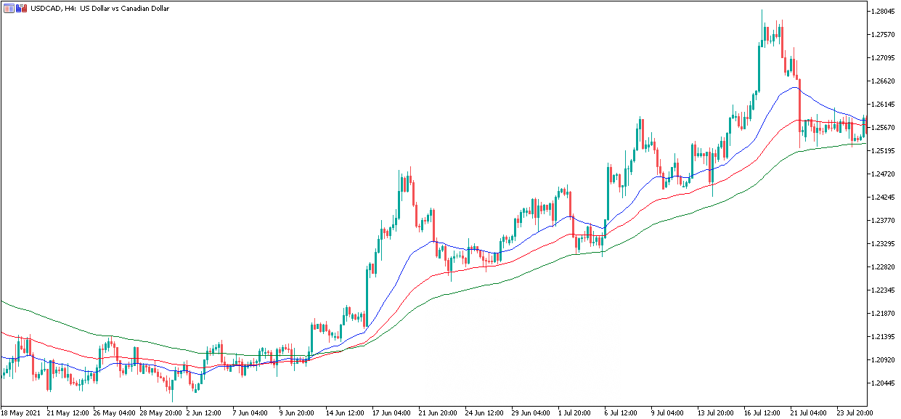Click the USDCAD, H4 chart title text
901x419 pixels.
point(99,9)
